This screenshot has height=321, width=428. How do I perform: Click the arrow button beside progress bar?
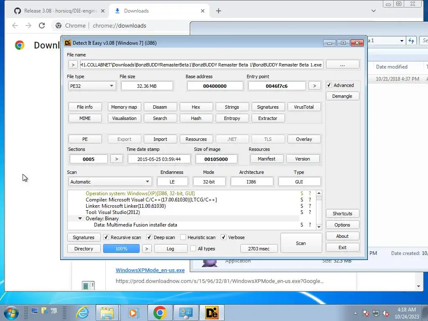coord(147,248)
